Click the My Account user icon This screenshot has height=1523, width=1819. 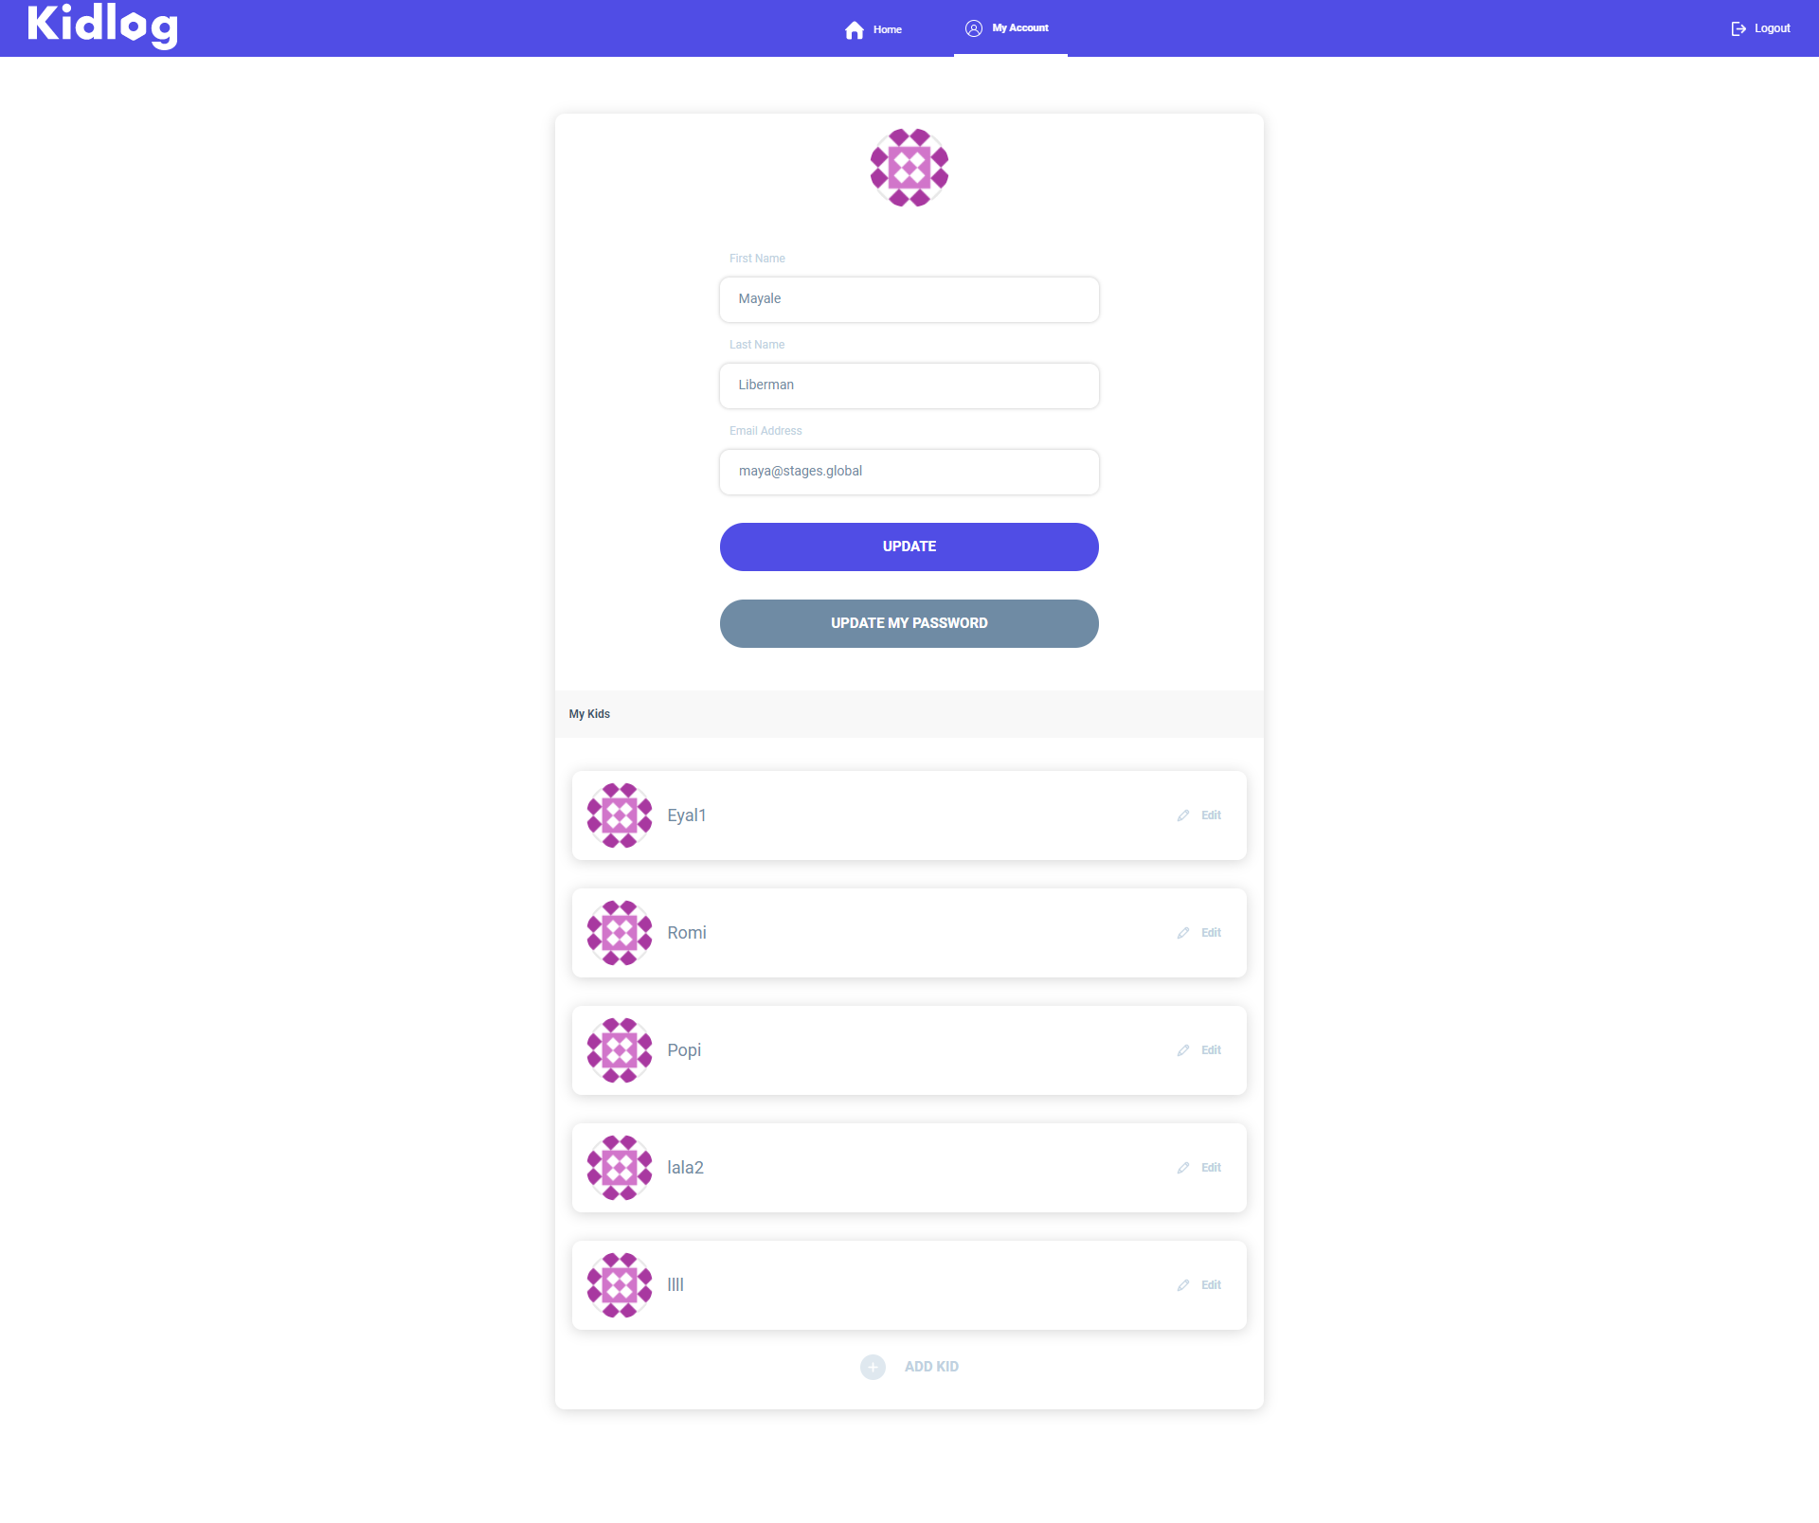click(975, 27)
